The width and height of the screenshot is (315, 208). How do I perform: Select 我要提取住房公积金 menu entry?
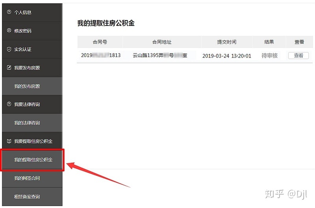click(32, 141)
